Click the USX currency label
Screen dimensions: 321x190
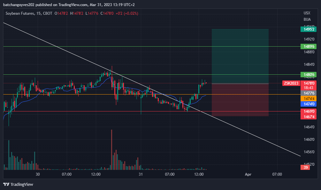[307, 13]
